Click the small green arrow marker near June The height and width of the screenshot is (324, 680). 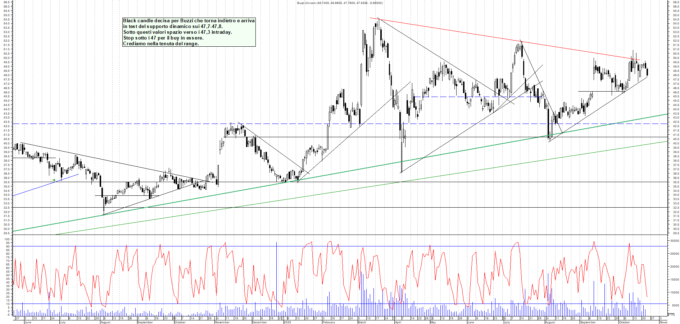point(54,180)
